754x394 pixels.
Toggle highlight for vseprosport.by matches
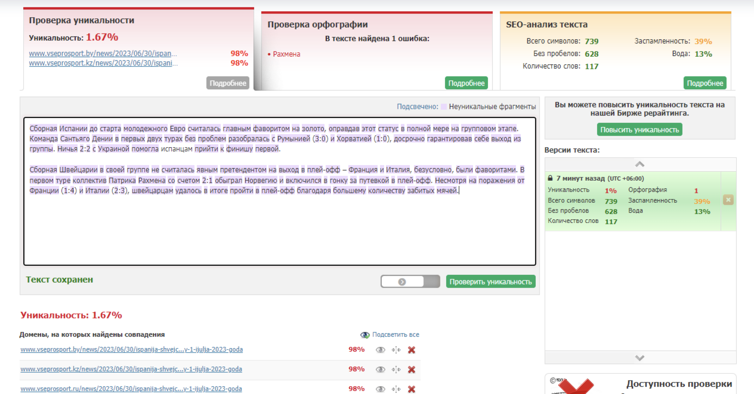coord(380,350)
